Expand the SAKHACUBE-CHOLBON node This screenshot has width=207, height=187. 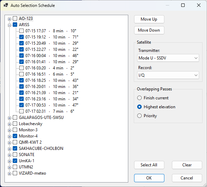(9, 149)
